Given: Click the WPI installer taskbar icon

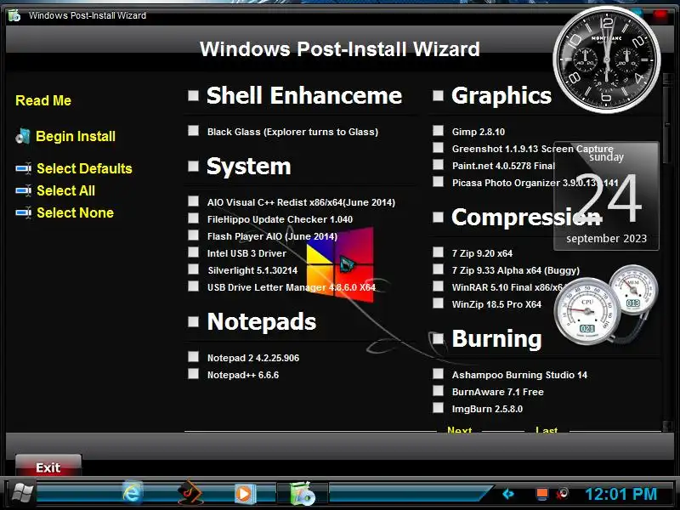Looking at the screenshot, I should pyautogui.click(x=303, y=494).
